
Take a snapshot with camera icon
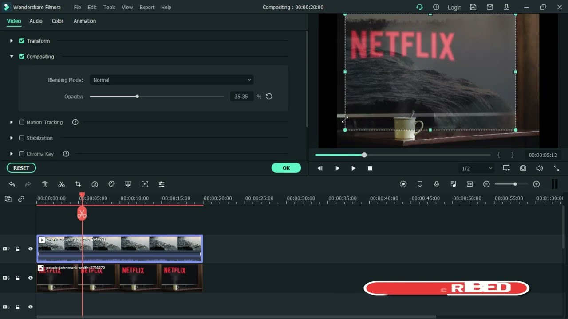coord(523,168)
